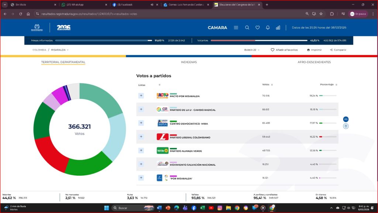Viewport: 378px width, 213px height.
Task: Open the bar chart statistics icon
Action: pos(278,28)
